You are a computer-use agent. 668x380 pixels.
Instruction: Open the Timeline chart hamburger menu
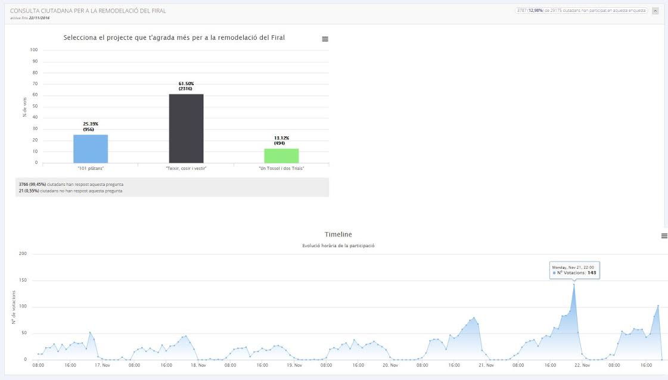(664, 236)
